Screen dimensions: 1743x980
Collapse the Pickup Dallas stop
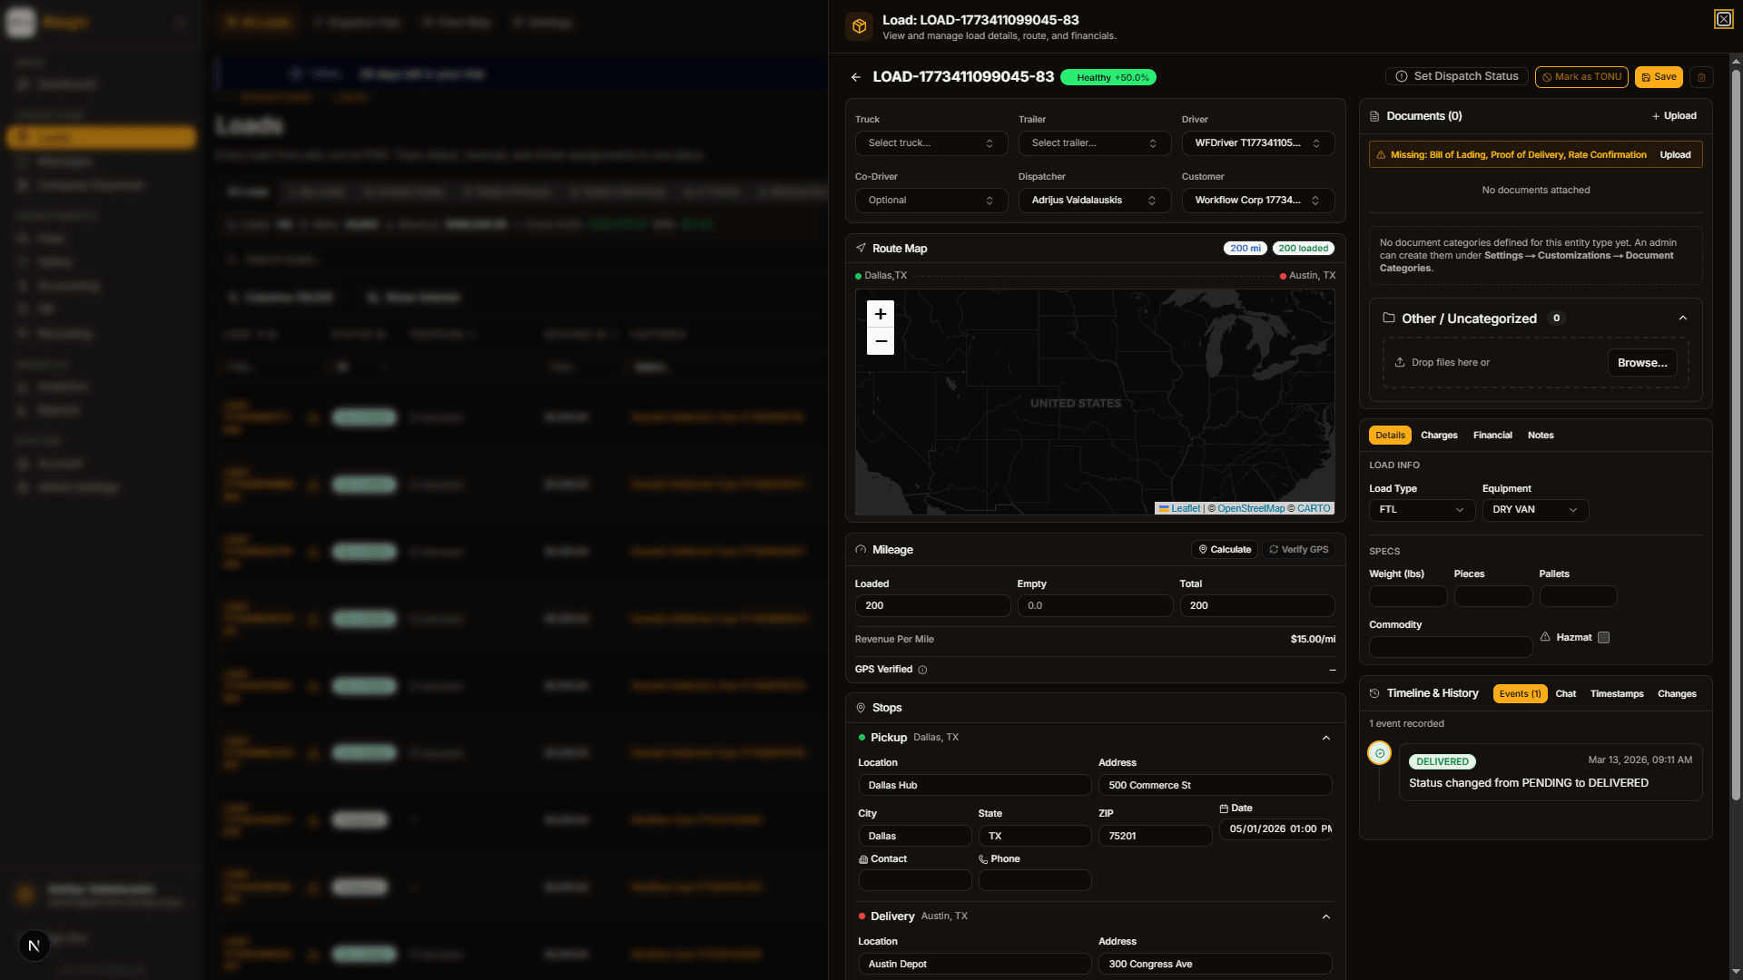pyautogui.click(x=1326, y=738)
